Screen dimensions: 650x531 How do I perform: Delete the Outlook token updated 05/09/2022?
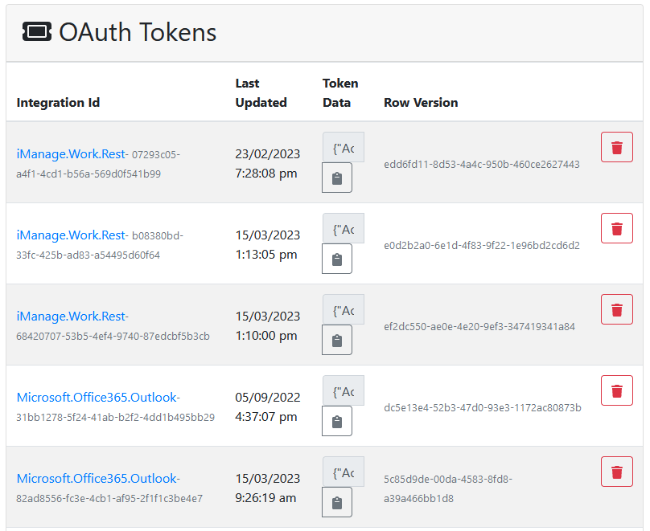click(x=616, y=391)
